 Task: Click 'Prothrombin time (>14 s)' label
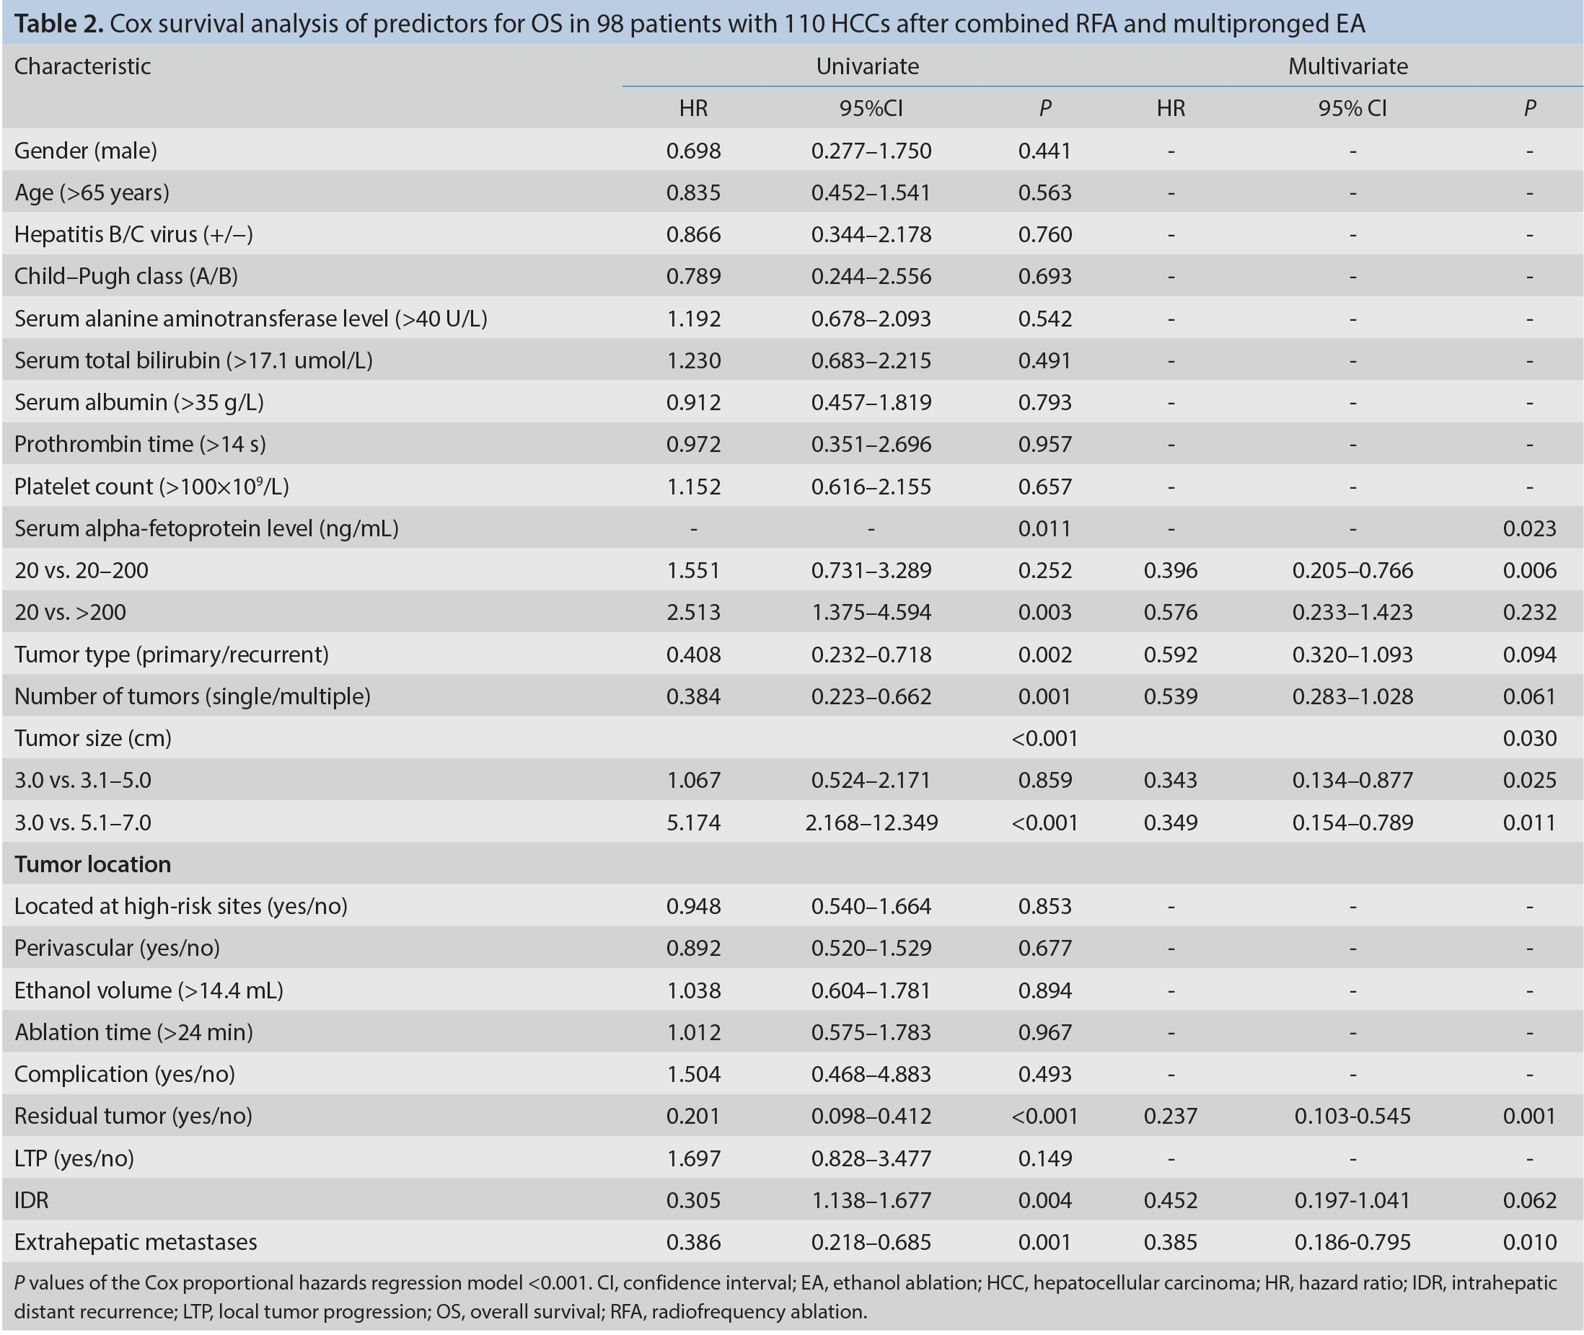point(140,443)
